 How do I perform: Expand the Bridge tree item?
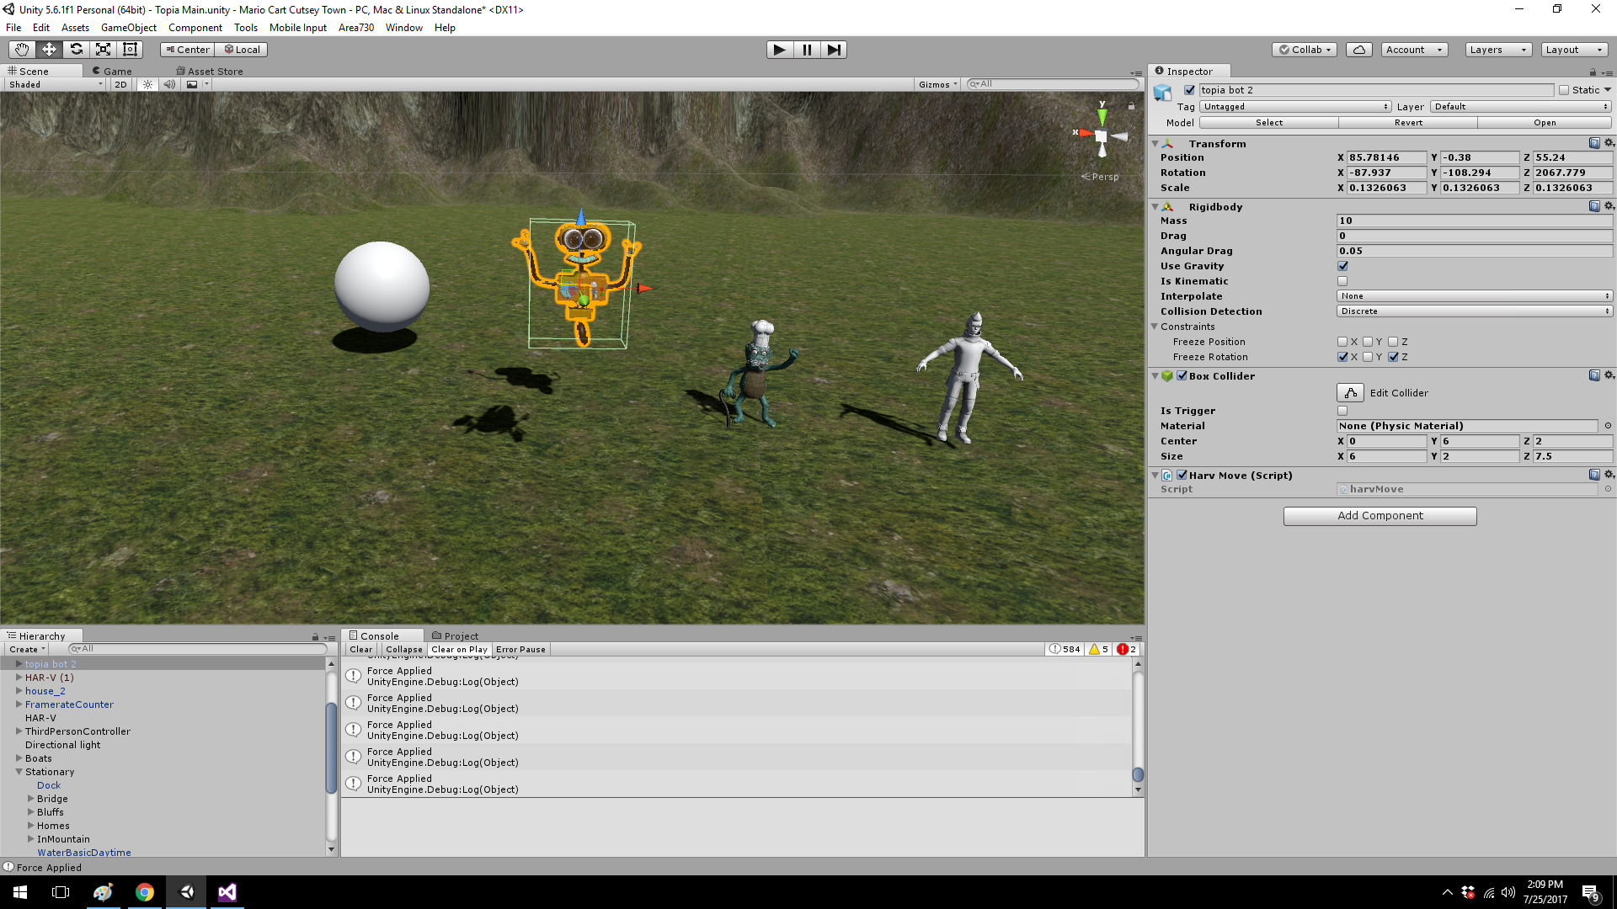(x=31, y=799)
